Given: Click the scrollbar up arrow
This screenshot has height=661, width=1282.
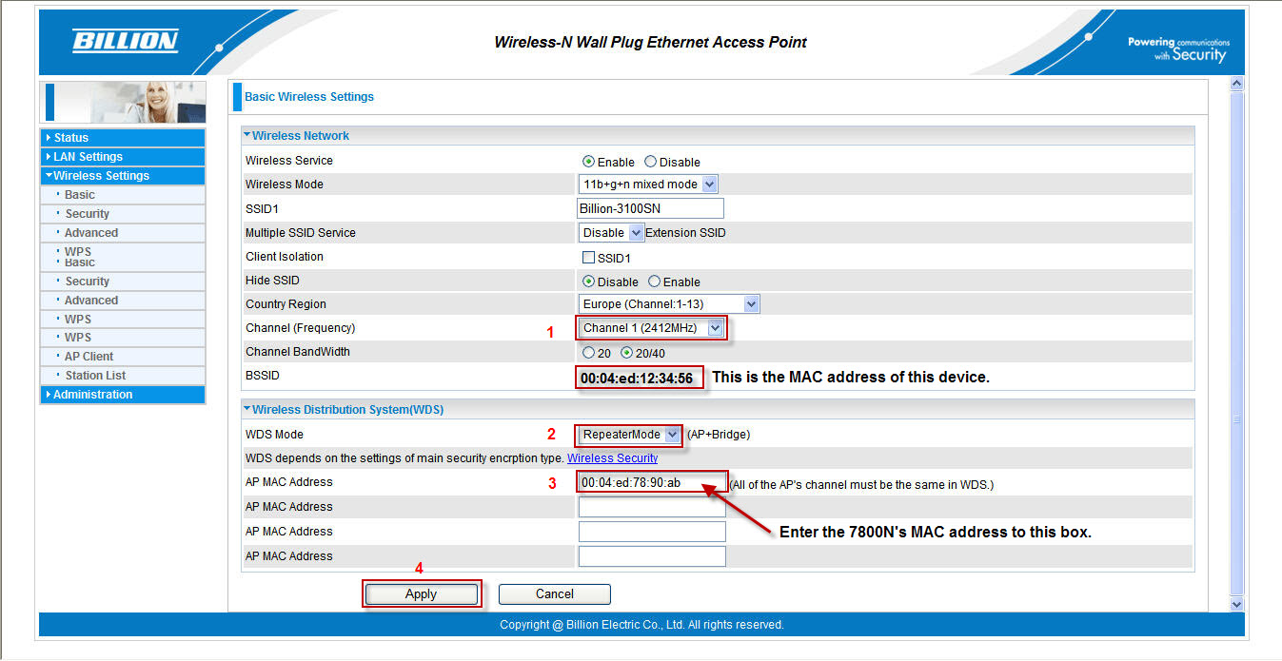Looking at the screenshot, I should (x=1236, y=84).
